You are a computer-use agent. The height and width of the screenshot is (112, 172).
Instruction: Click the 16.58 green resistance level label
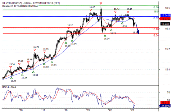(156, 7)
